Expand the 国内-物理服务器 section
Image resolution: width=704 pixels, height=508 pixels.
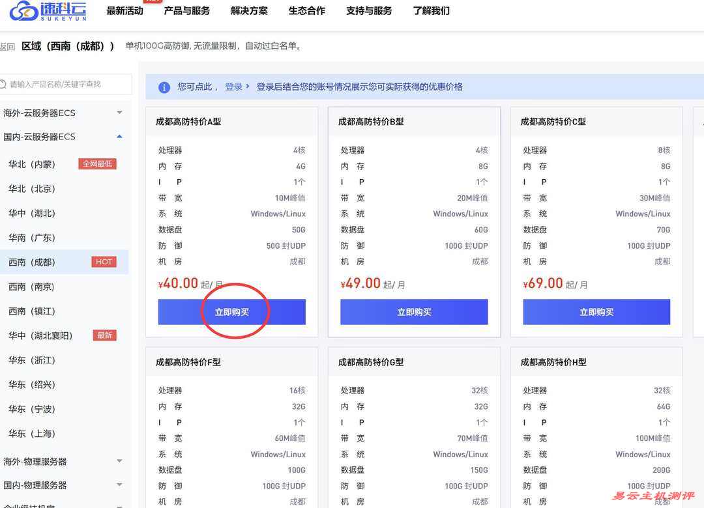[x=119, y=485]
